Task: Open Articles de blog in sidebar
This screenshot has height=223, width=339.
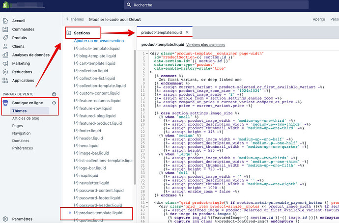Action: pos(26,118)
